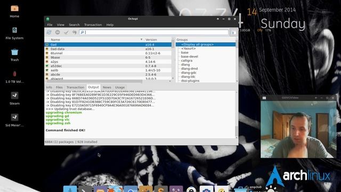Screen dimensions: 341x192
Task: Open the View menu
Action: (60, 25)
